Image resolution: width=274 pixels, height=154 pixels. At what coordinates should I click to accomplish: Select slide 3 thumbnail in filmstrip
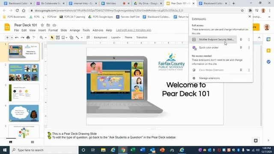click(x=24, y=93)
